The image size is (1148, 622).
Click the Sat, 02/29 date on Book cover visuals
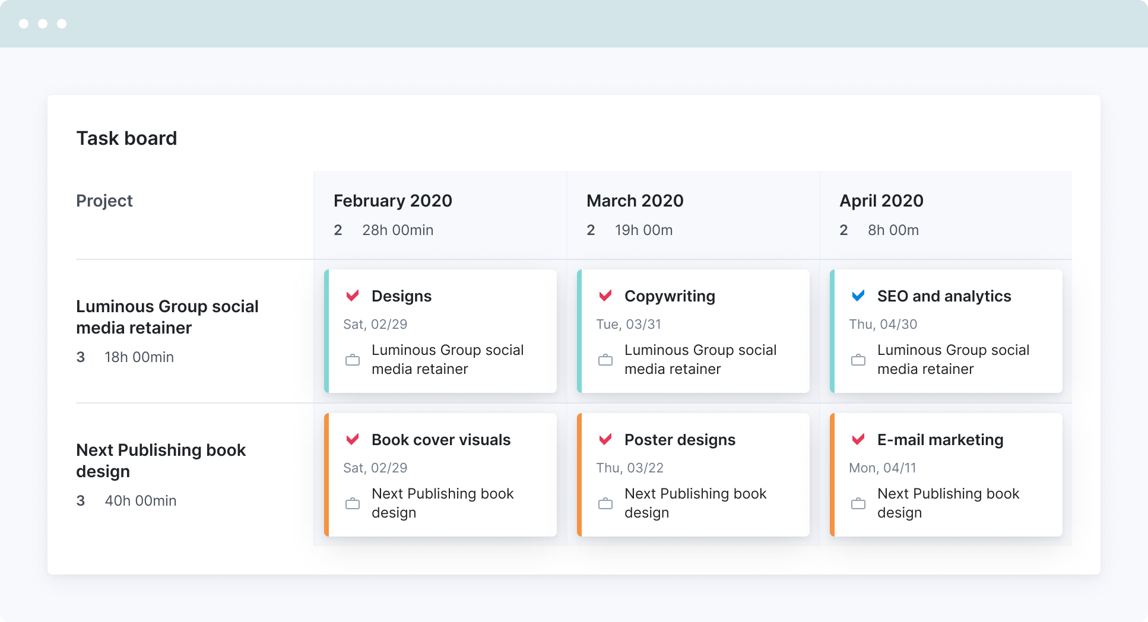(x=375, y=468)
